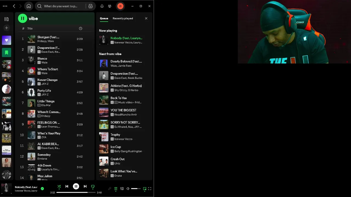Open the three-dot app menu
Image resolution: width=351 pixels, height=197 pixels.
(5, 6)
